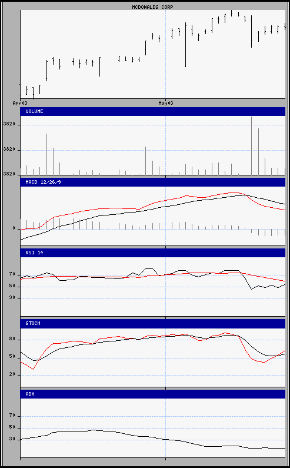Screen dimensions: 290x468
Task: Click the ADX 70 level label
Action: (12, 416)
